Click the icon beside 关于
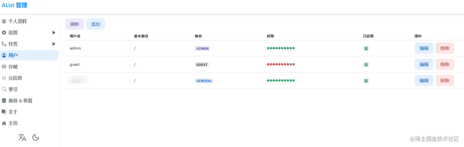This screenshot has width=464, height=147. click(4, 112)
